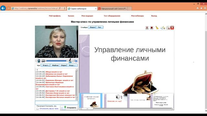
Task: Click the screen-share icon right of the microphone
Action: point(76,61)
